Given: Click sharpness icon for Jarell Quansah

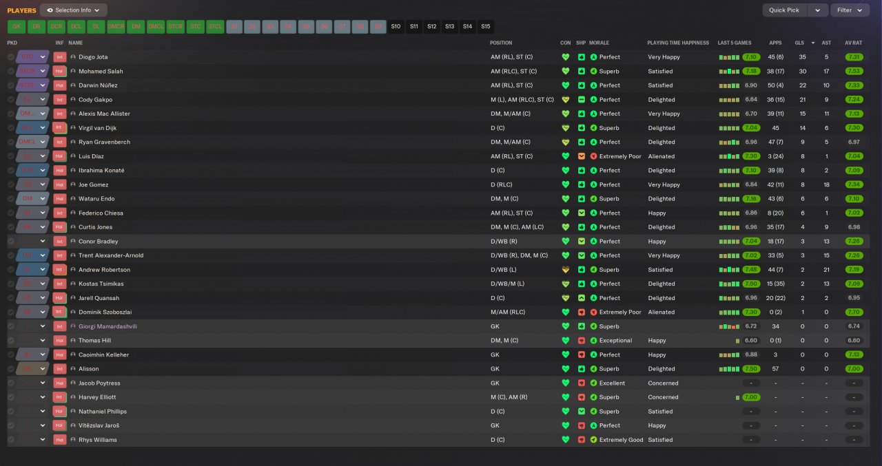Looking at the screenshot, I should tap(582, 298).
